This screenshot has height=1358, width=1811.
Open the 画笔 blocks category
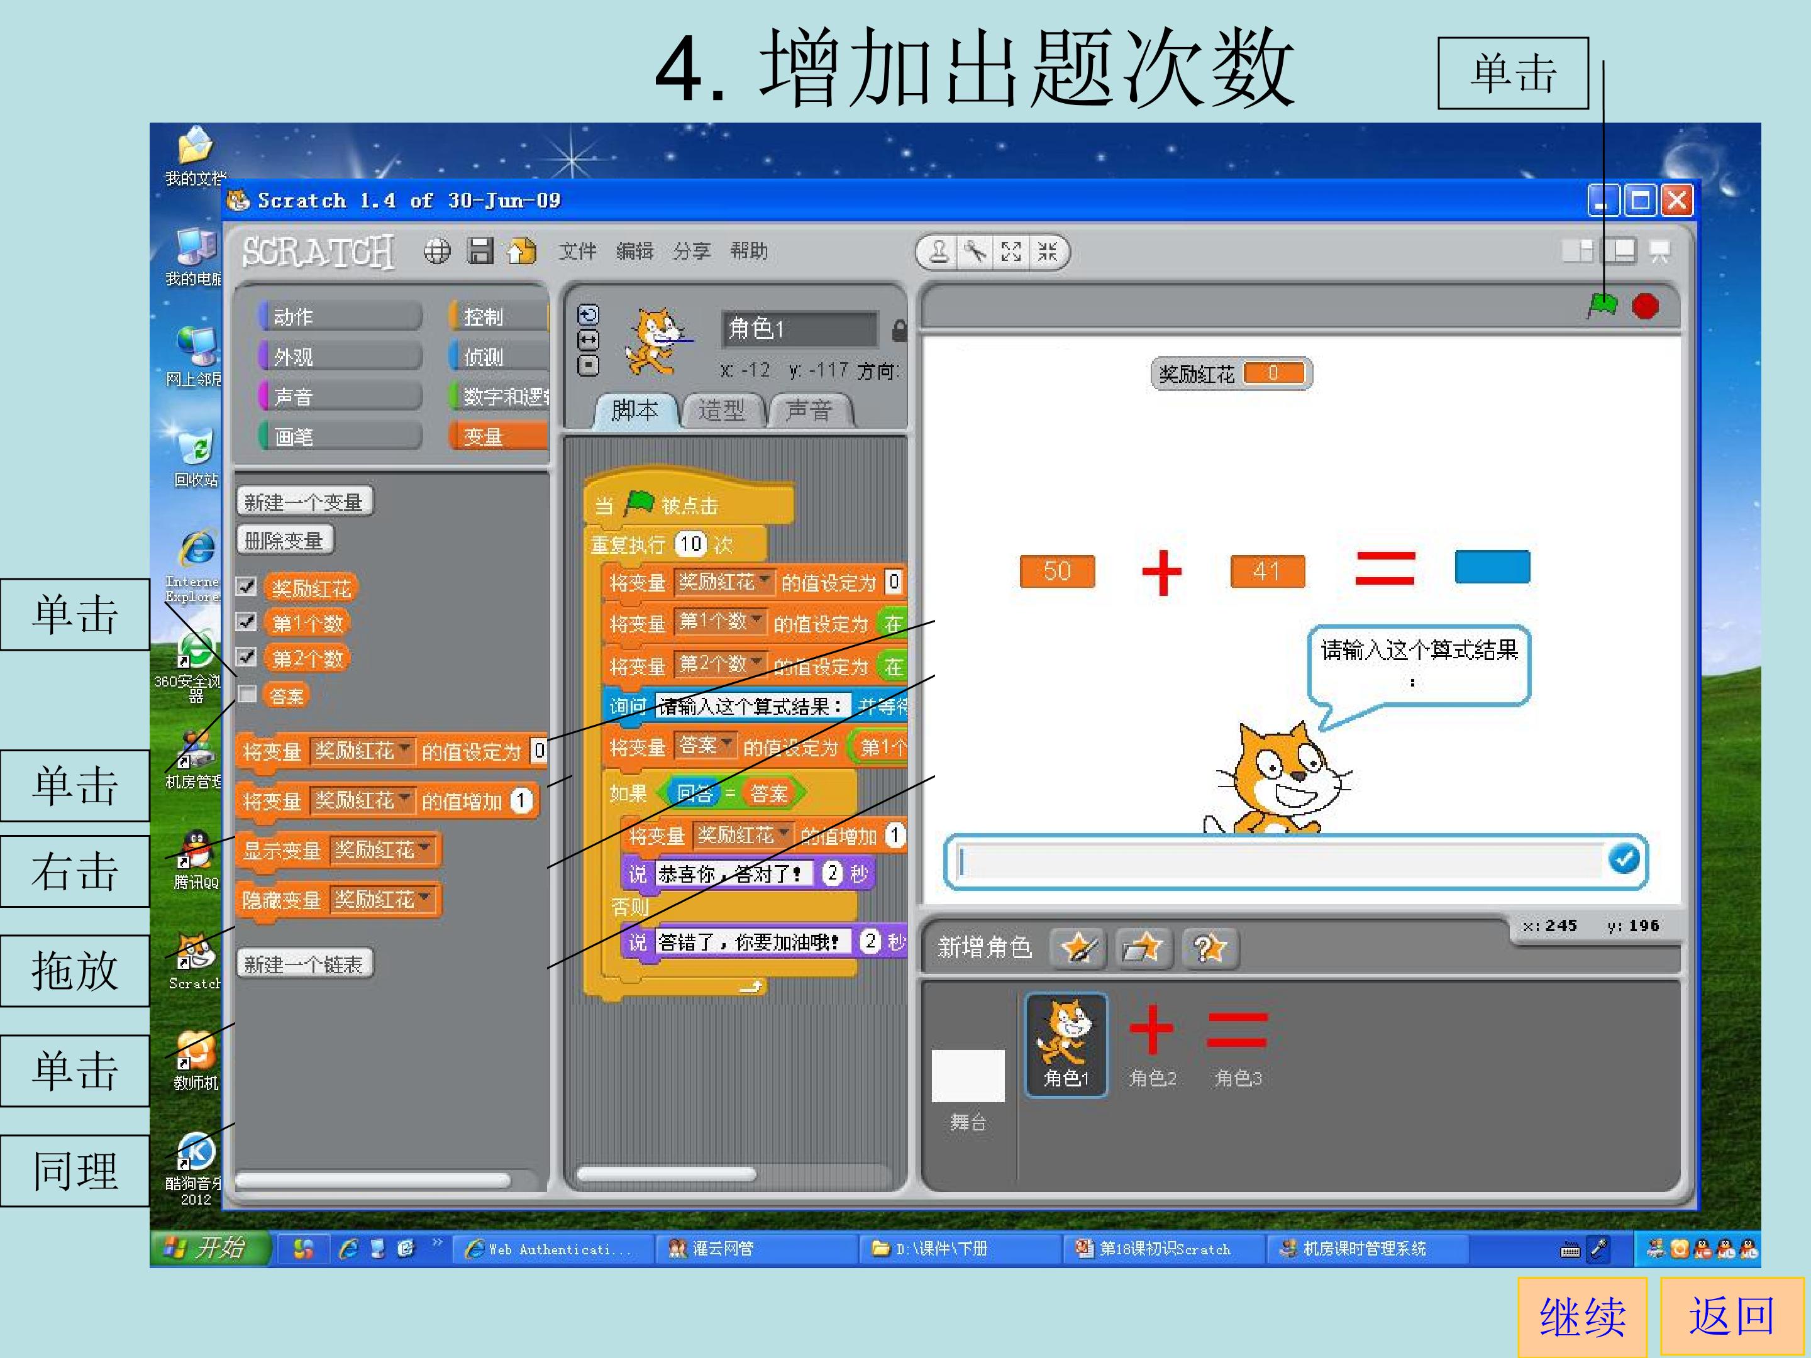tap(340, 437)
